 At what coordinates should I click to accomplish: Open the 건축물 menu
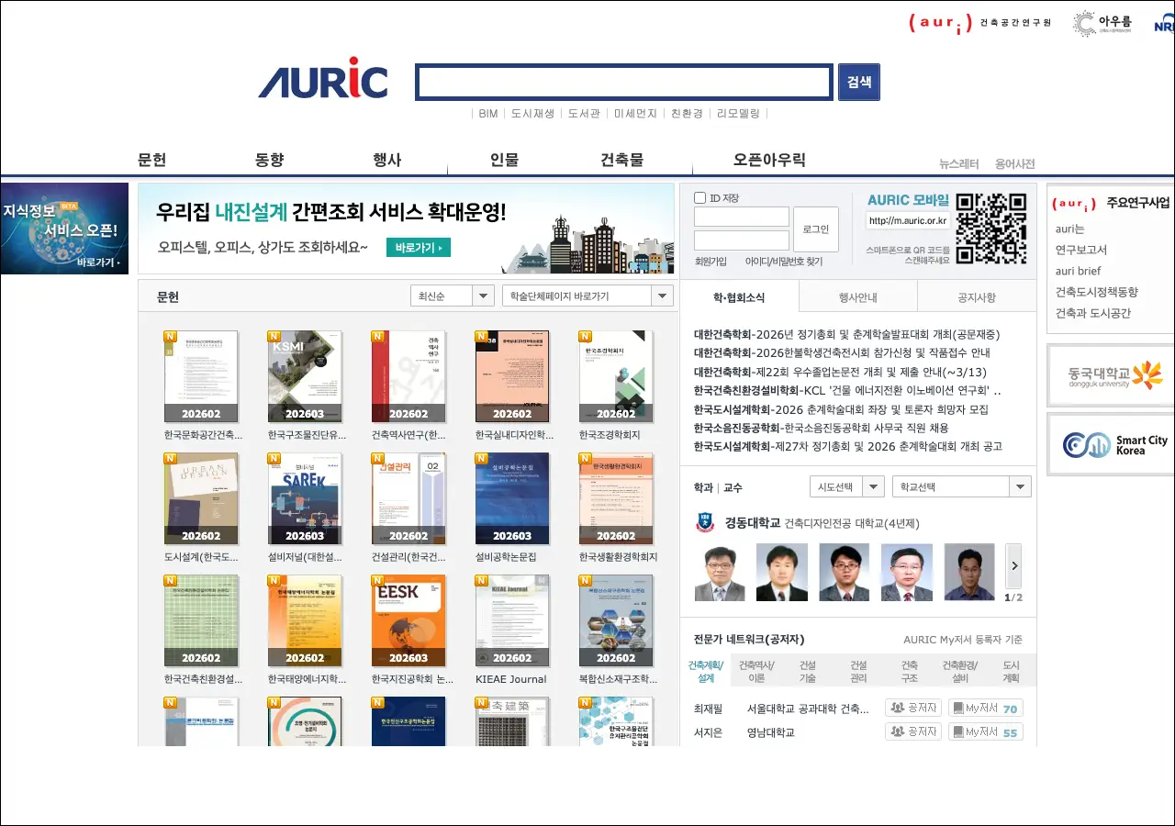tap(622, 160)
